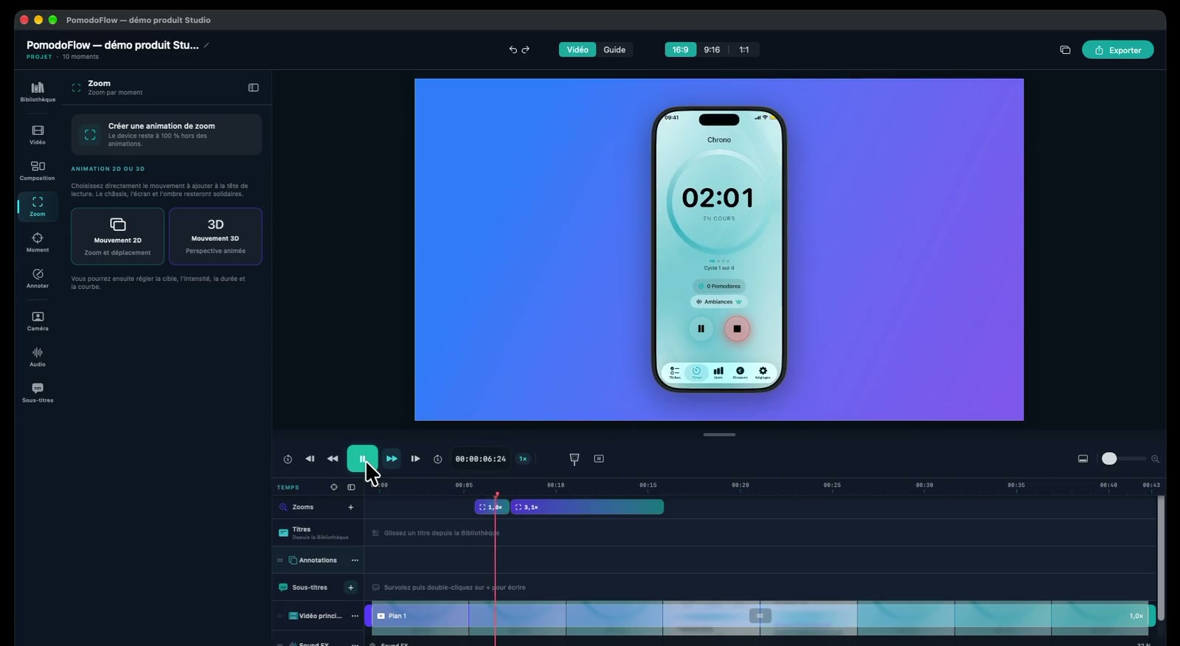Switch to Vidéo mode
The image size is (1180, 646).
[577, 49]
